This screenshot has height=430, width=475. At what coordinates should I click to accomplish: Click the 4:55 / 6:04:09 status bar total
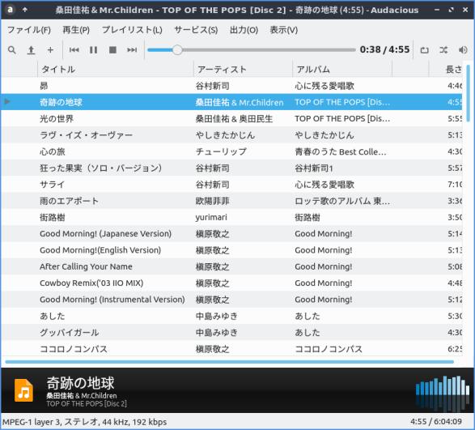pos(436,421)
